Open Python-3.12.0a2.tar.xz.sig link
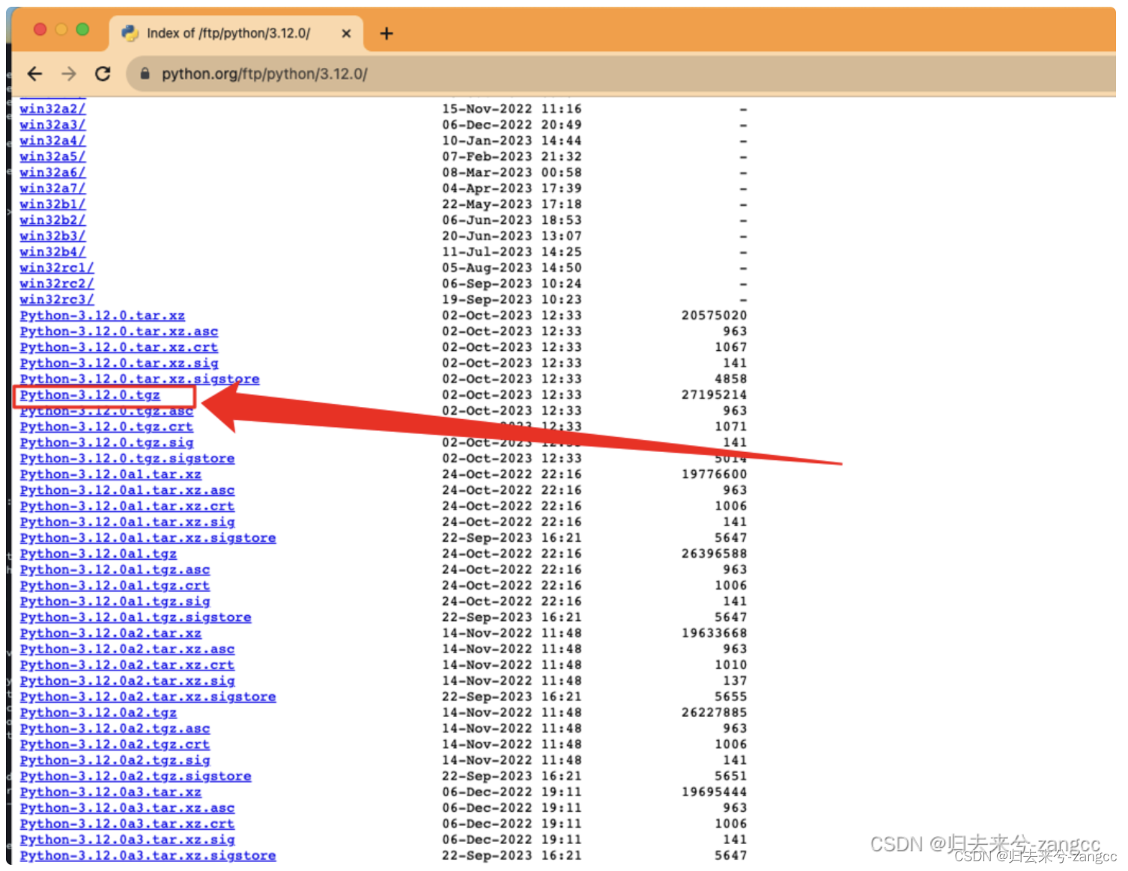This screenshot has width=1128, height=871. (127, 681)
